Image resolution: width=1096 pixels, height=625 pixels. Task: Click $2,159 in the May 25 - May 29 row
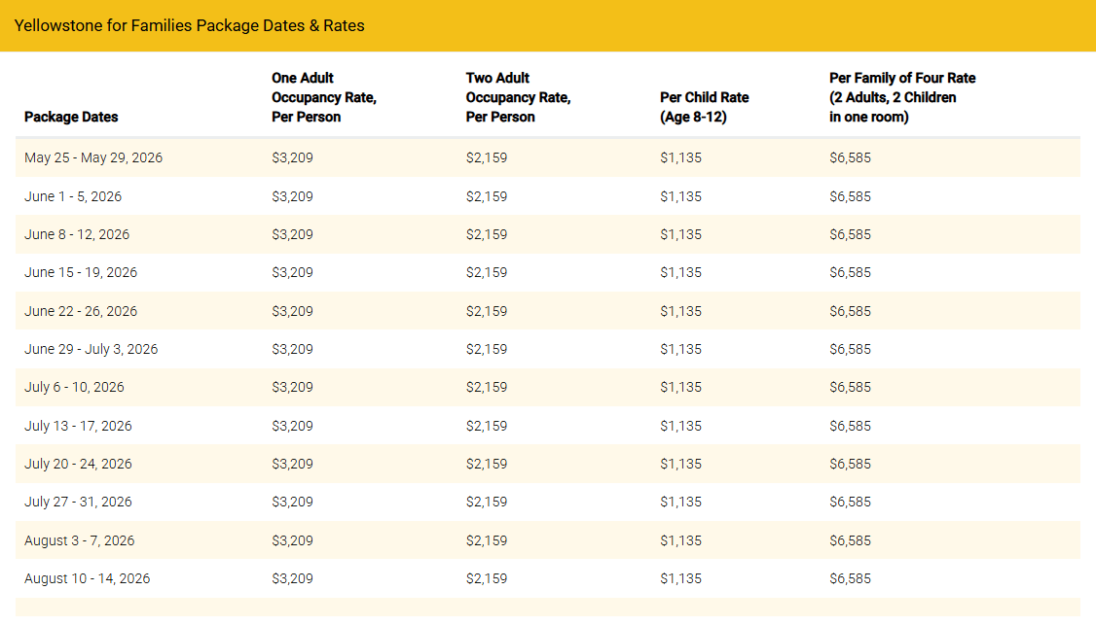487,157
